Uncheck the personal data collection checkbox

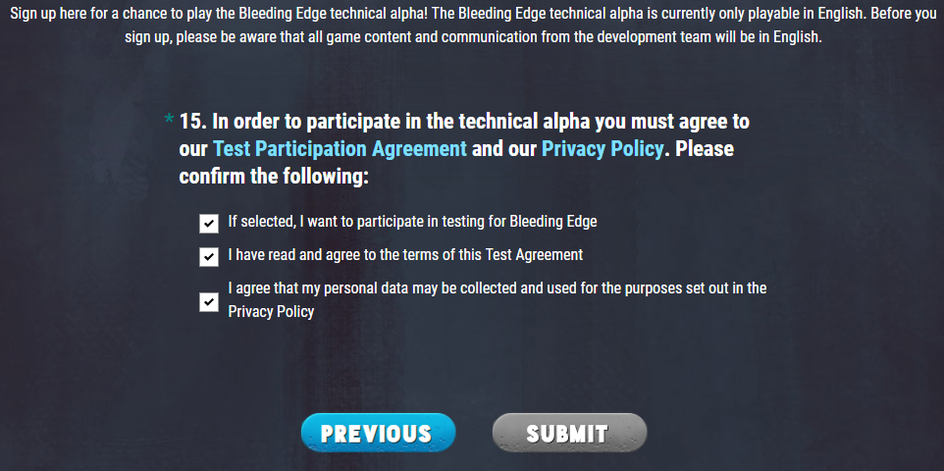208,301
